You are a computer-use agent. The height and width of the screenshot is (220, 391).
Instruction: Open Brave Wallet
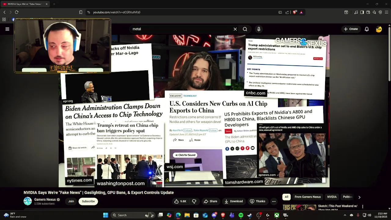[x=368, y=12]
